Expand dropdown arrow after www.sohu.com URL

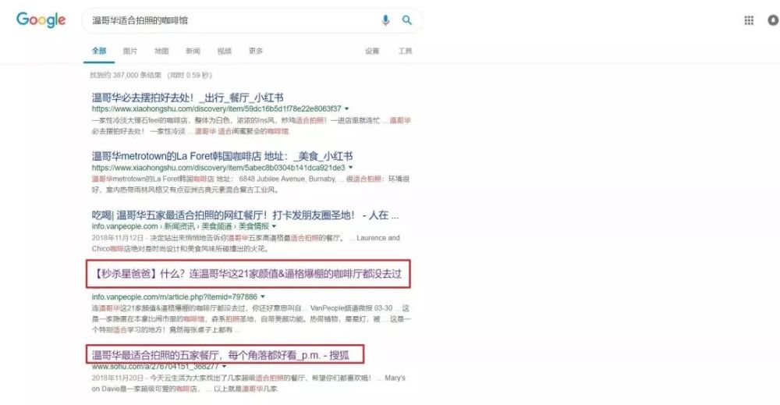pos(225,366)
